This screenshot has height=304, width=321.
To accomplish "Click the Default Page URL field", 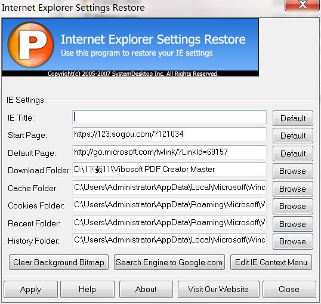I will 169,152.
